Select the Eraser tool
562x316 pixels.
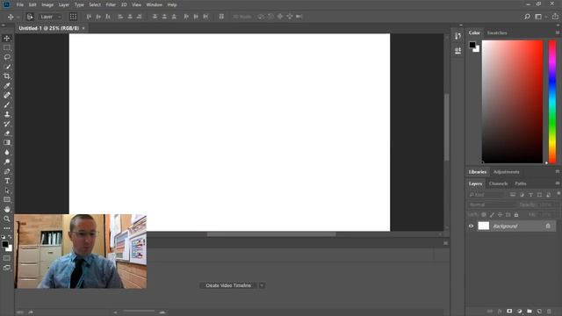(7, 133)
